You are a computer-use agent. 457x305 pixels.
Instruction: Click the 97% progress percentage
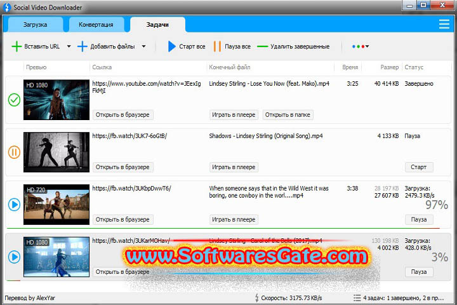(437, 205)
